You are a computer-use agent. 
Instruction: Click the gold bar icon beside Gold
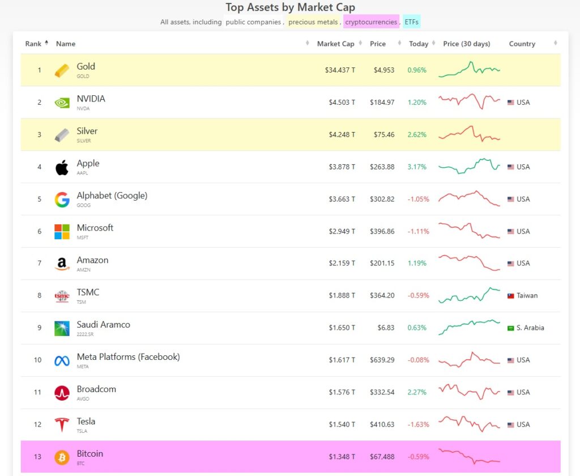(x=62, y=70)
